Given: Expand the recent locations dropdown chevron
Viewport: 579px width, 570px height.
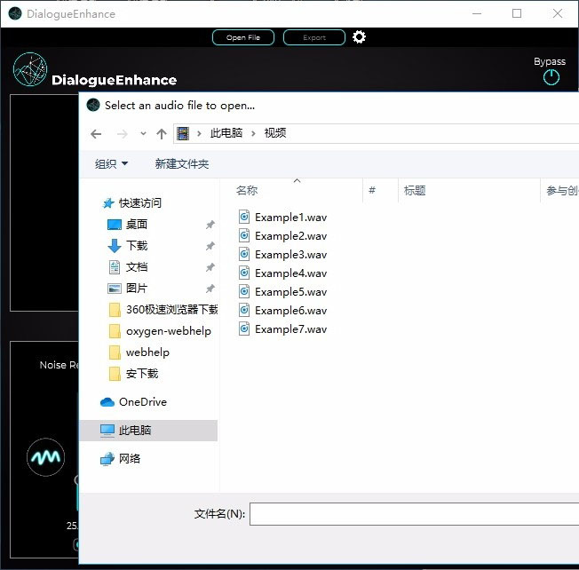Looking at the screenshot, I should (x=143, y=134).
